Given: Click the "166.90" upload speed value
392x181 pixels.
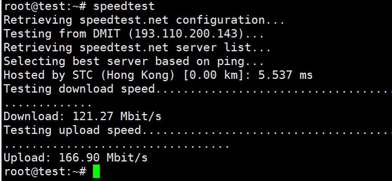Looking at the screenshot, I should point(79,157).
